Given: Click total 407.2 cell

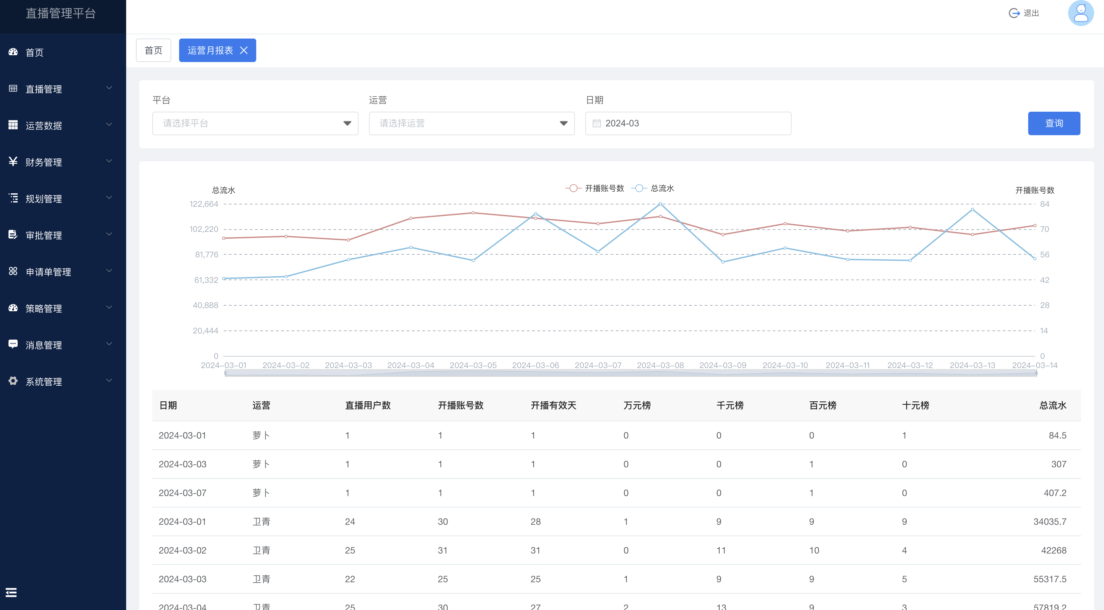Looking at the screenshot, I should [1055, 493].
